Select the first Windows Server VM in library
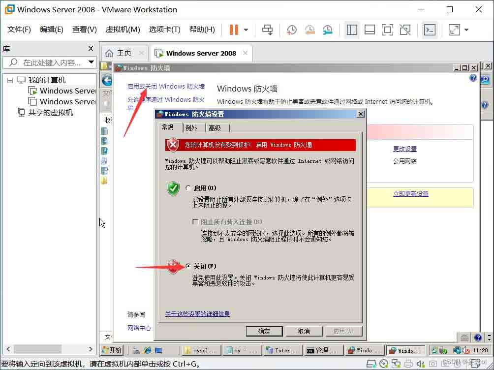Screen dimensions: 494x370 click(x=62, y=91)
